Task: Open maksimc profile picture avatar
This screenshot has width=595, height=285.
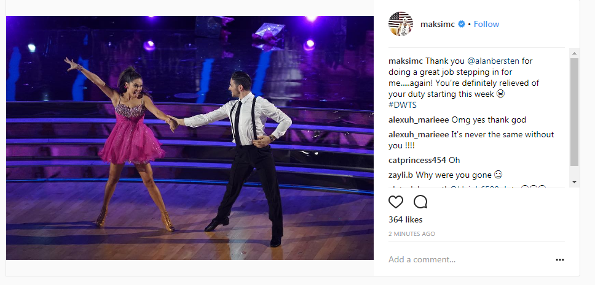Action: click(x=401, y=24)
